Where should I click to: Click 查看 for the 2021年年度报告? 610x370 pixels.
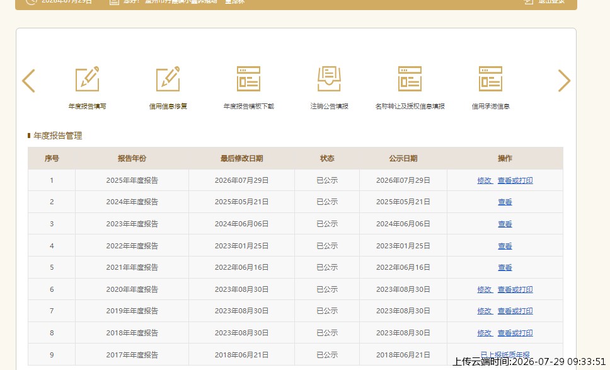coord(505,268)
